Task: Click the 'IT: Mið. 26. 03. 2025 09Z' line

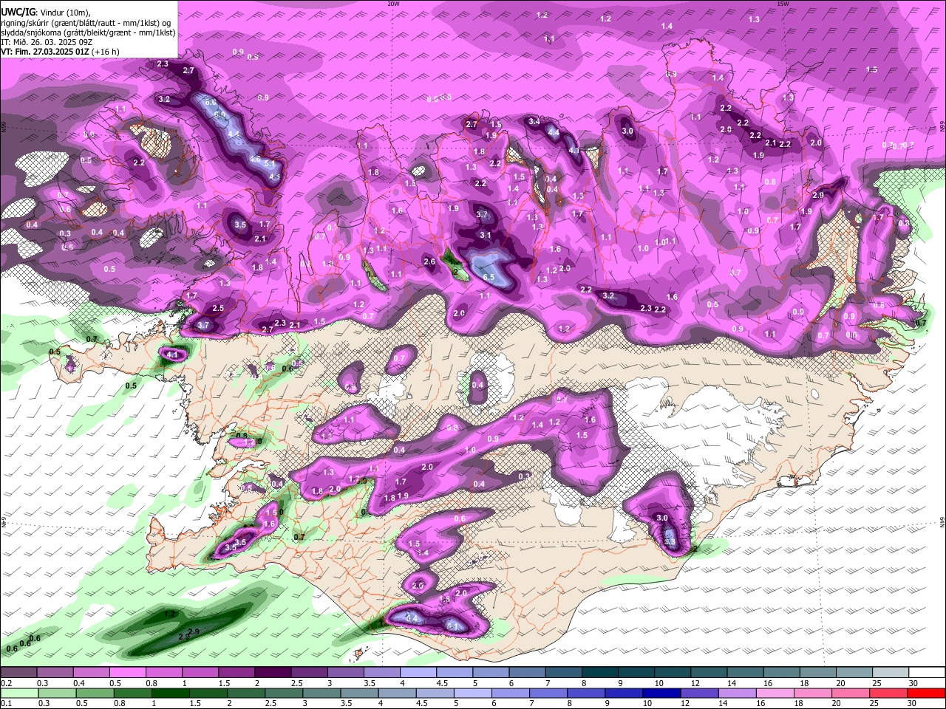Action: (x=45, y=43)
